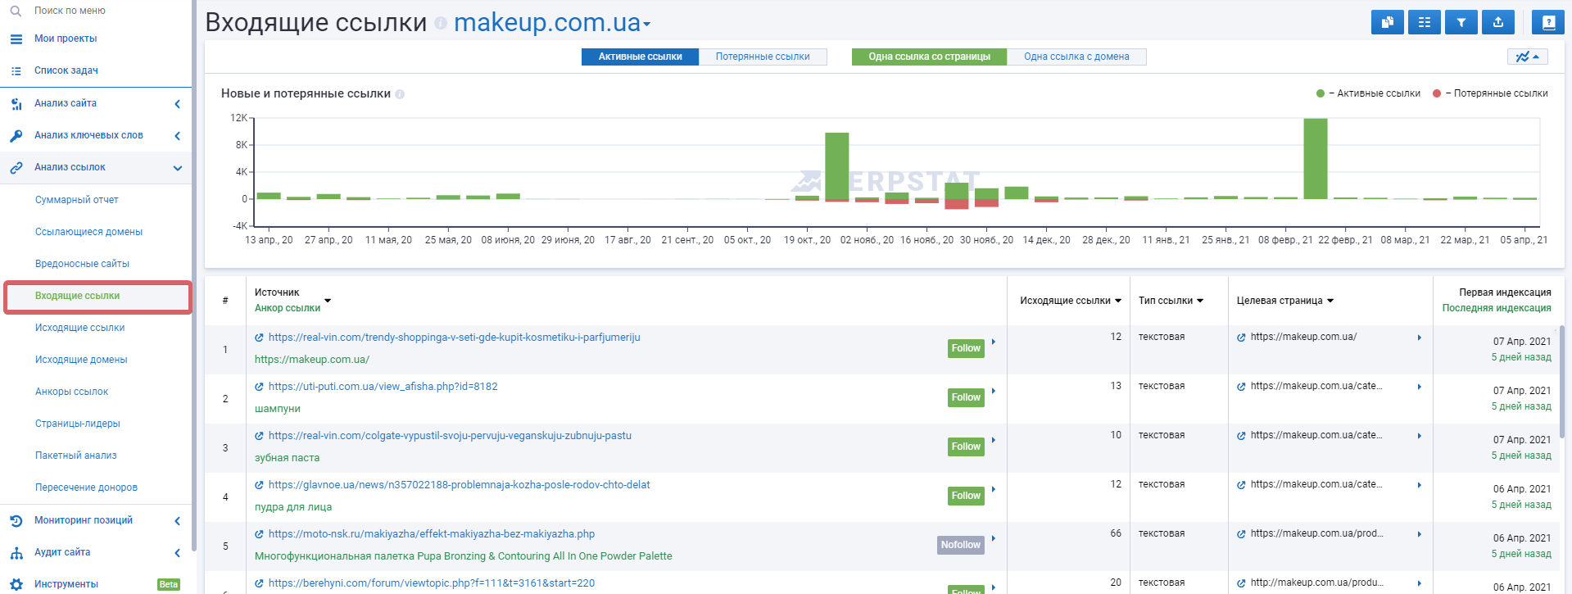The height and width of the screenshot is (594, 1572).
Task: Expand Аудит сайта menu chevron
Action: [177, 553]
